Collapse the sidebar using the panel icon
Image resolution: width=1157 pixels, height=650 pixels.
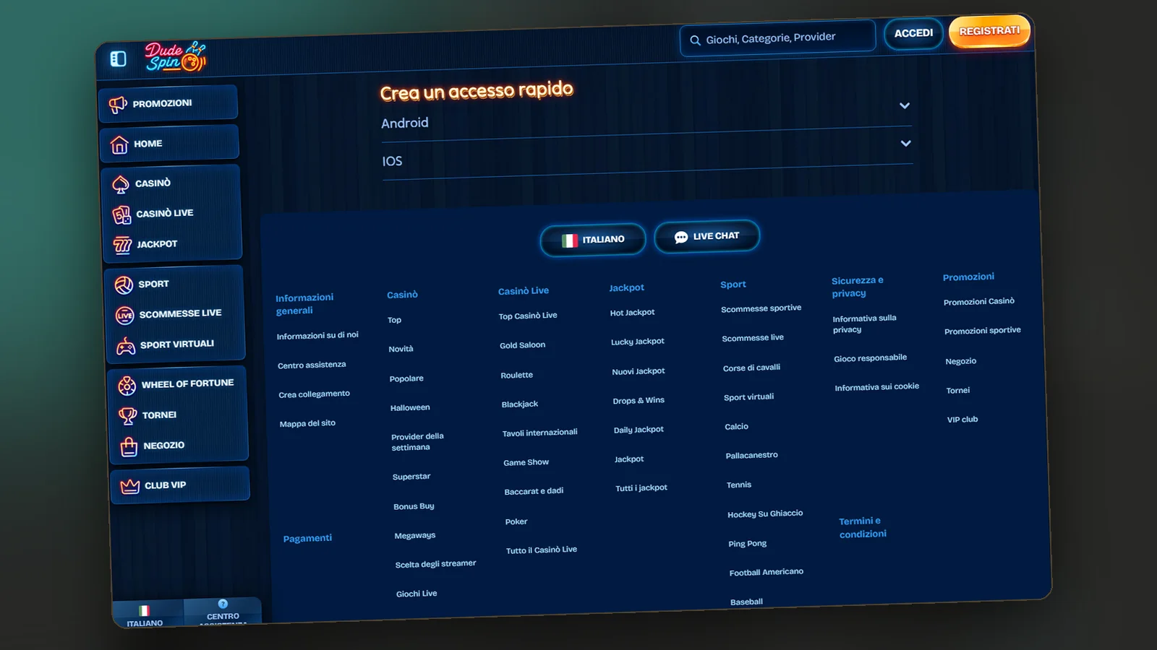coord(118,59)
